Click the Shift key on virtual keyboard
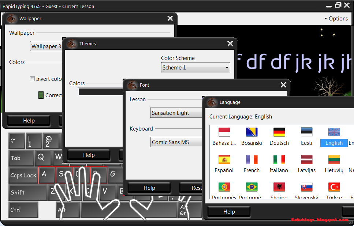Viewport: 354px width, 226px height. 28,192
